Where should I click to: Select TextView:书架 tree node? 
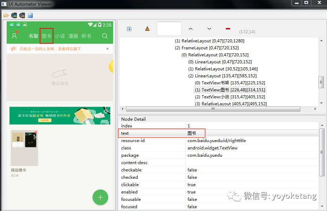(230, 83)
